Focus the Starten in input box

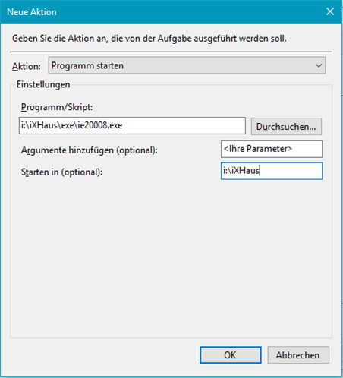(x=272, y=171)
